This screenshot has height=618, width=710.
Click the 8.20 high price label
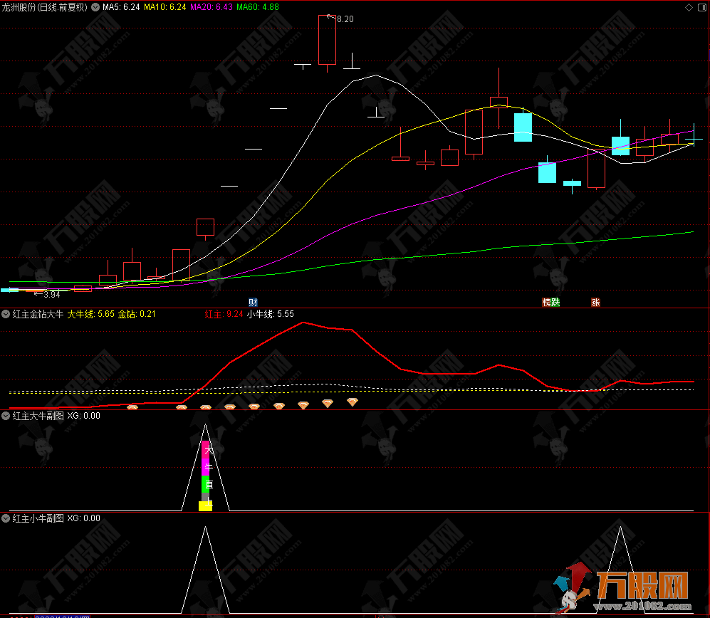[x=345, y=19]
